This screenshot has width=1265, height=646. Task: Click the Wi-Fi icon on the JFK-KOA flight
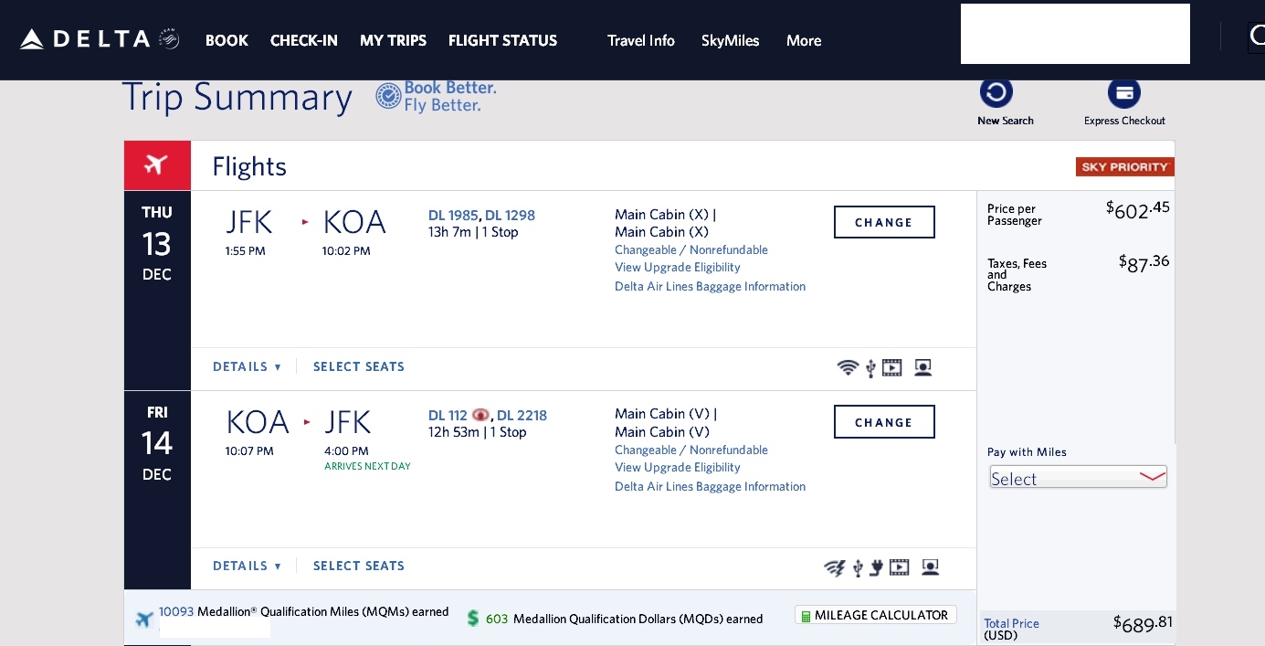pos(848,367)
